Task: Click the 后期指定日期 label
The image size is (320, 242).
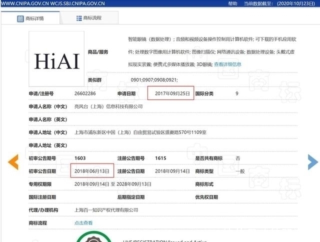Action: tap(131, 197)
